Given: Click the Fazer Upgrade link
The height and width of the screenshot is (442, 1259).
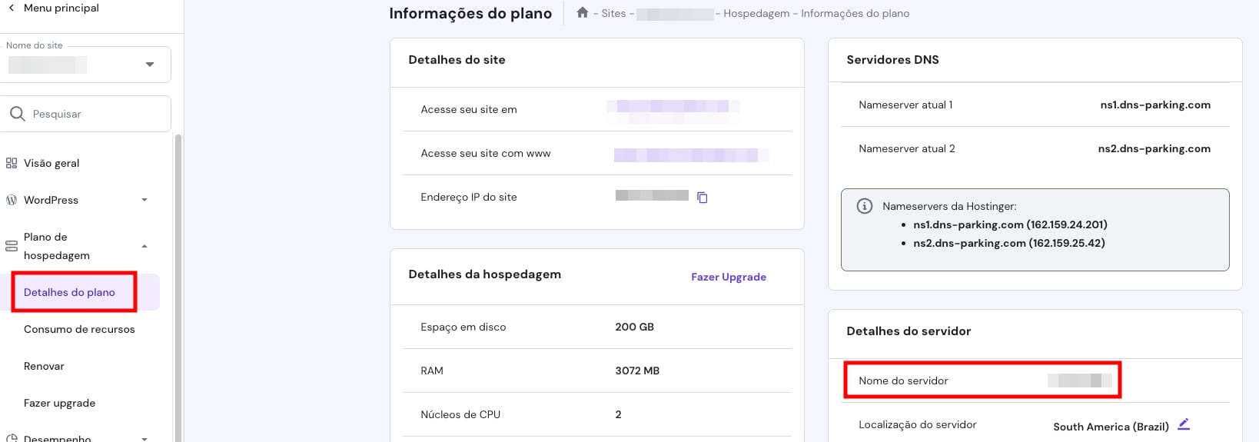Looking at the screenshot, I should tap(729, 277).
